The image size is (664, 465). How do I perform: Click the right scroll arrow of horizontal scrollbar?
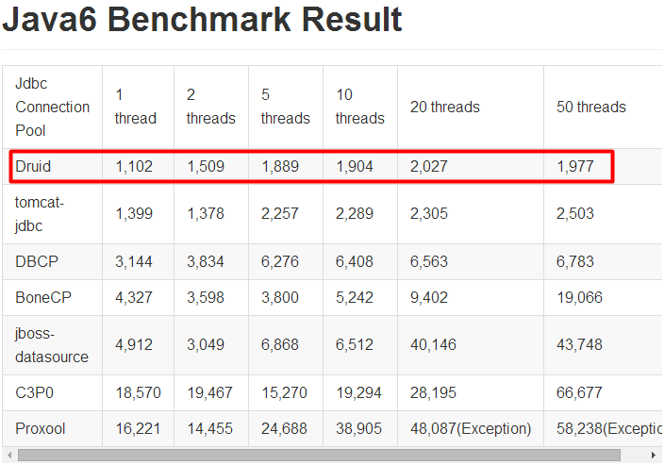click(653, 456)
